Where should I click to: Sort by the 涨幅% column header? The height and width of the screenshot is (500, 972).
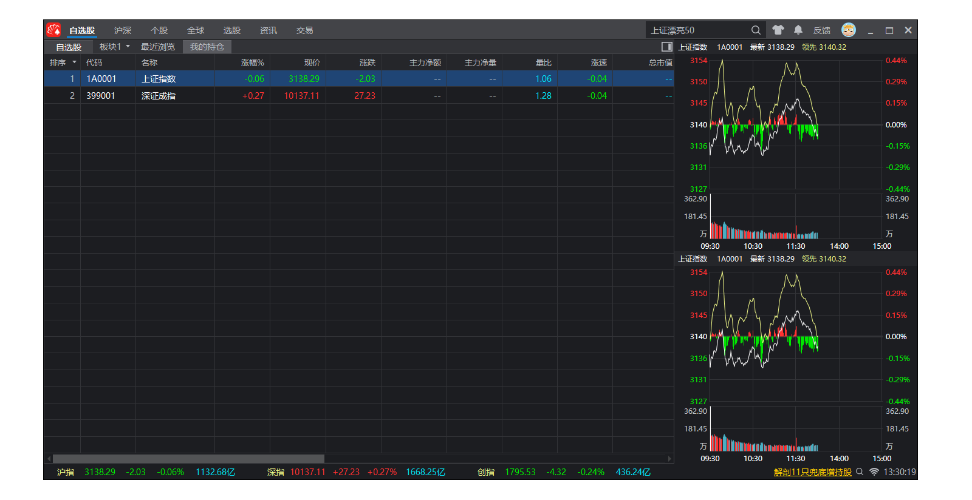click(253, 62)
